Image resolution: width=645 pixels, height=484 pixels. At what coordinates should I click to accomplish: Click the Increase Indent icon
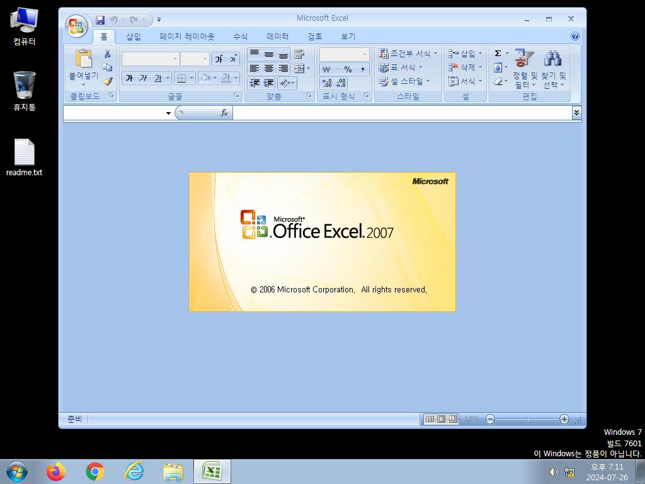tap(268, 83)
